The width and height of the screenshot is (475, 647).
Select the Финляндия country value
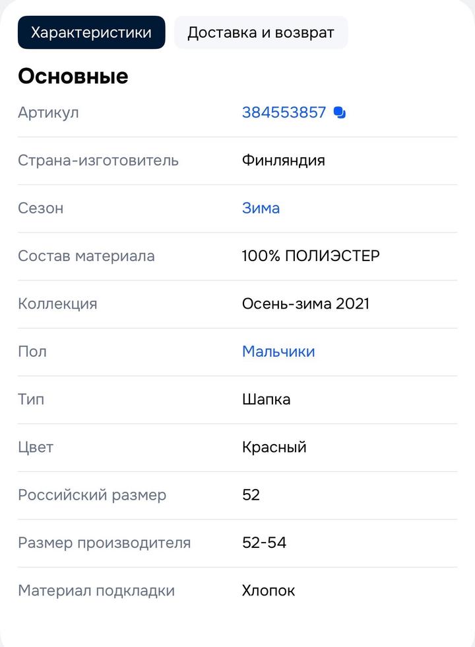[282, 161]
